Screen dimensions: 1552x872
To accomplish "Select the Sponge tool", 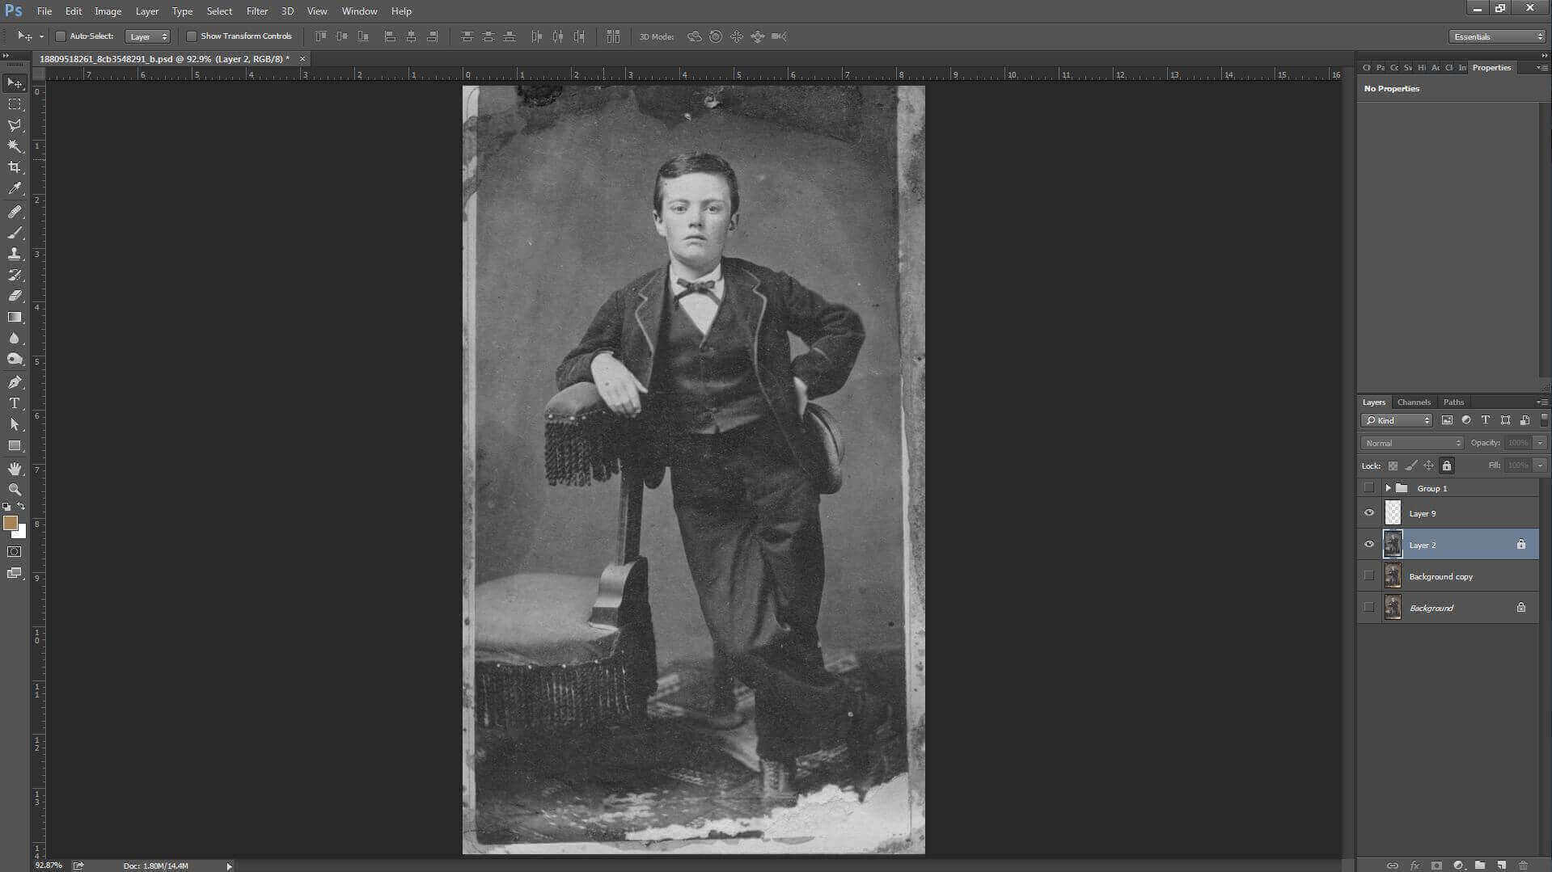I will tap(15, 359).
